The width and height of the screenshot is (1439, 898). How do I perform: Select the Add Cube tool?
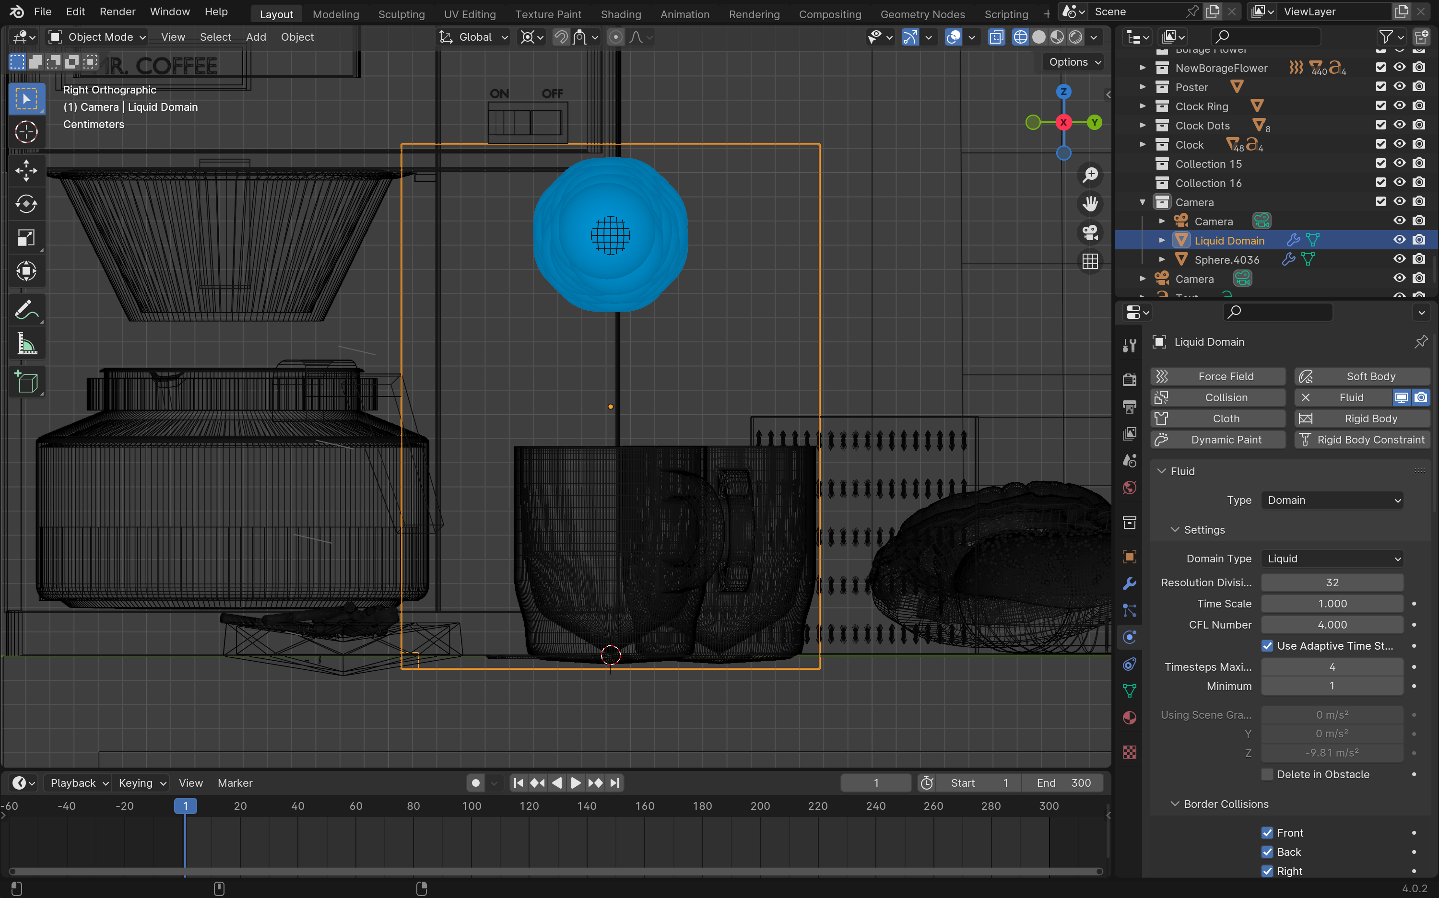(x=26, y=383)
